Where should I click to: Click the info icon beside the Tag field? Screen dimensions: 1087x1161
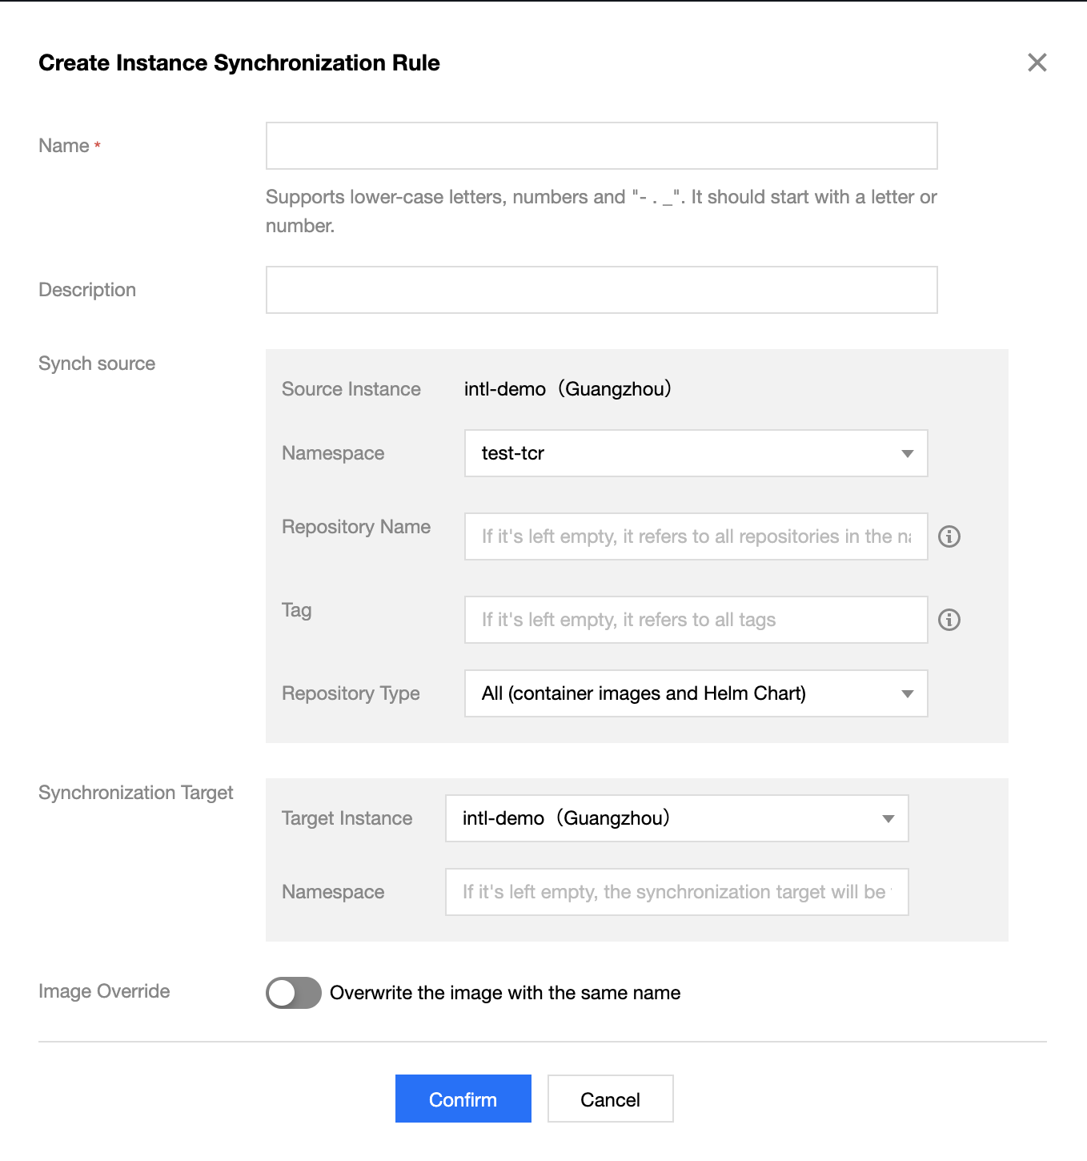point(949,620)
